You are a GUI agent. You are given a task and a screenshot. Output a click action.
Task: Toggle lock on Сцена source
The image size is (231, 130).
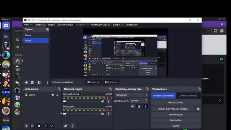pos(57,95)
